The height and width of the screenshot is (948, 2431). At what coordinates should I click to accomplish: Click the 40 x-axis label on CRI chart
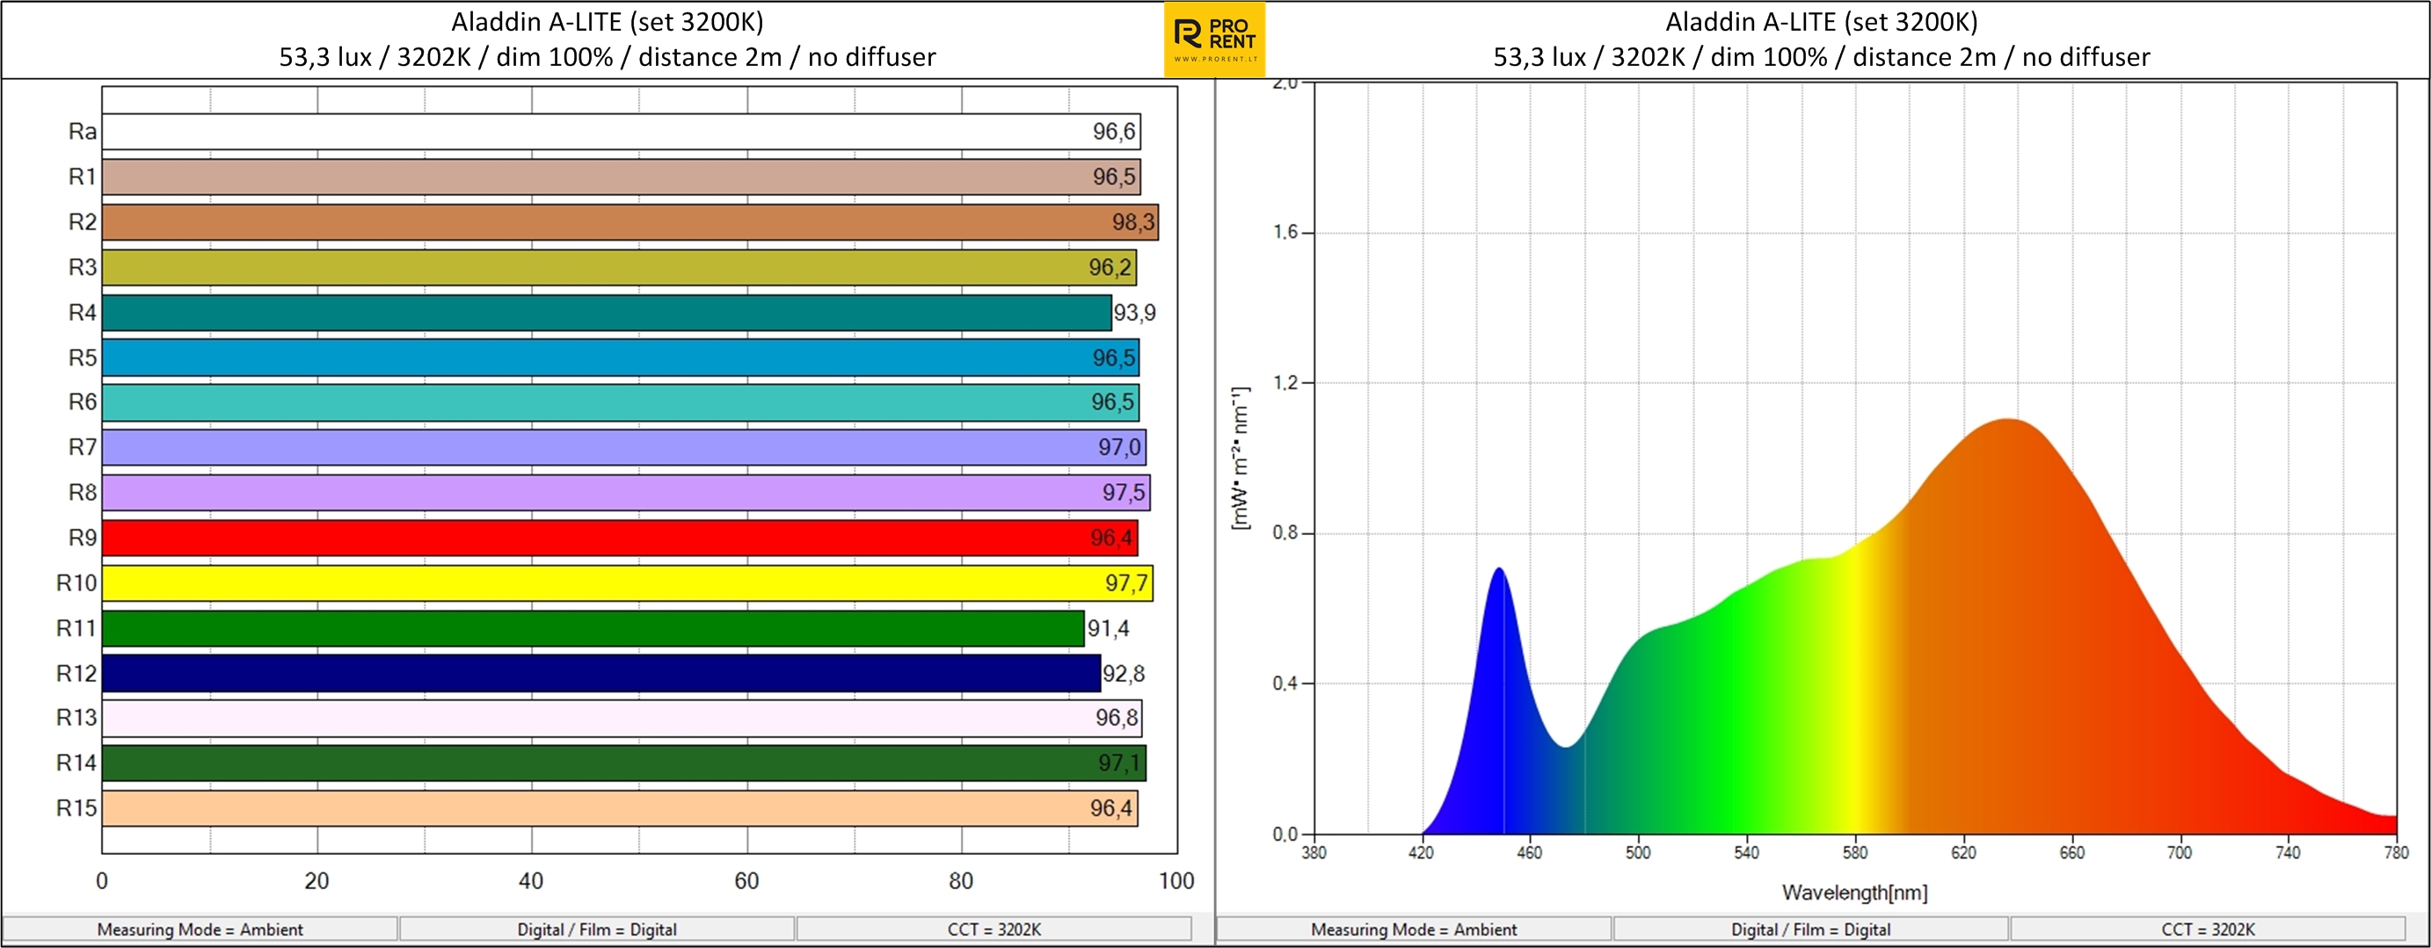[531, 881]
